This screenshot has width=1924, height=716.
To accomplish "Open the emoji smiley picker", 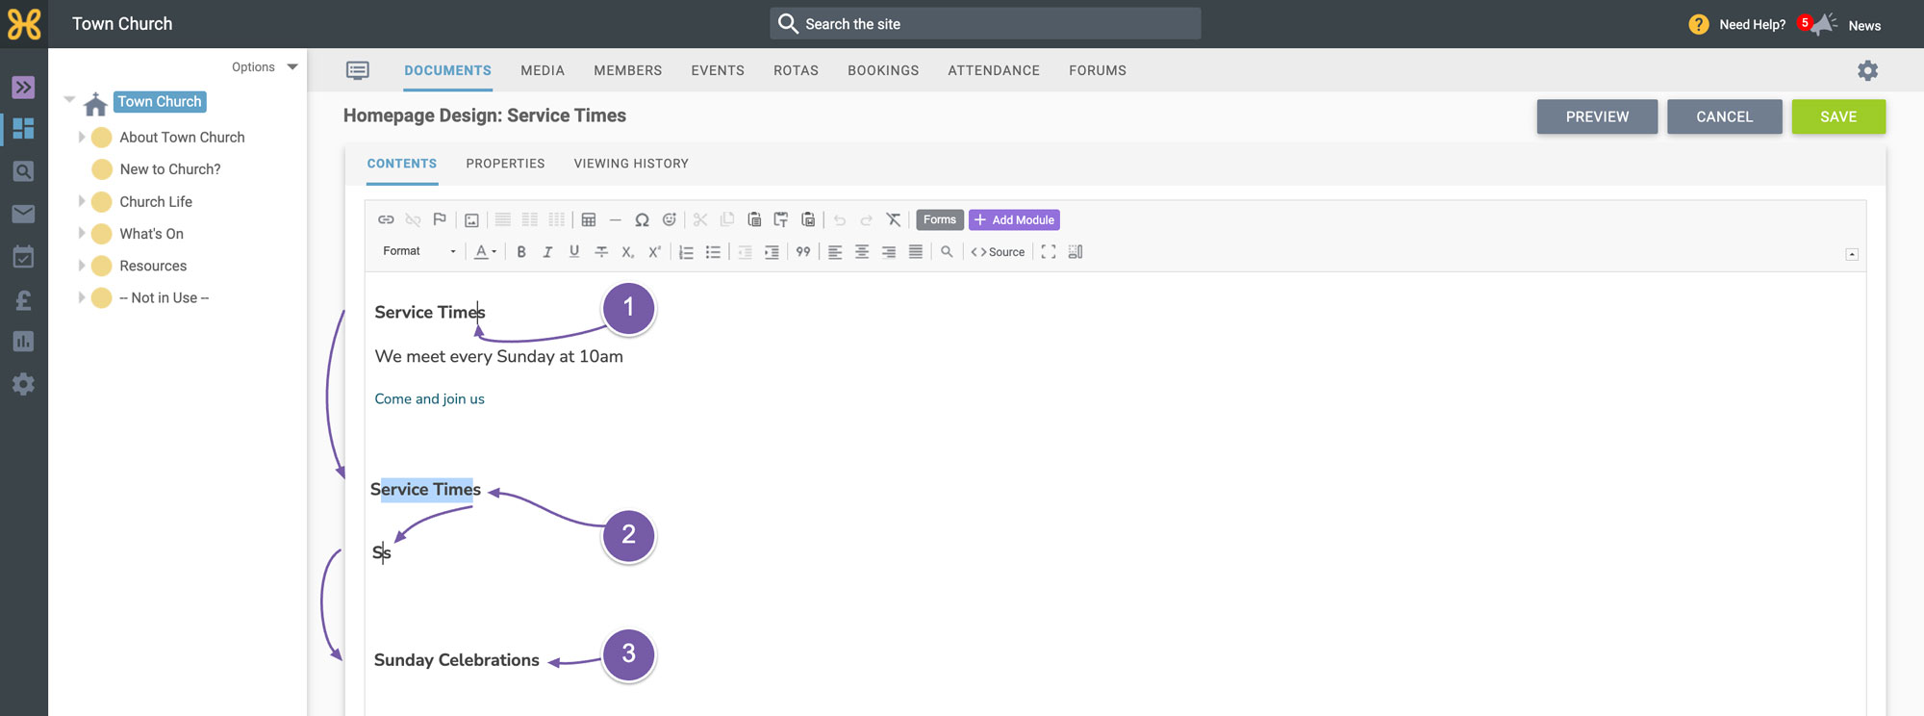I will coord(670,220).
